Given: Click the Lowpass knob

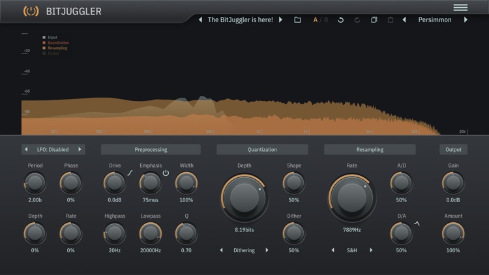Looking at the screenshot, I should (x=151, y=233).
